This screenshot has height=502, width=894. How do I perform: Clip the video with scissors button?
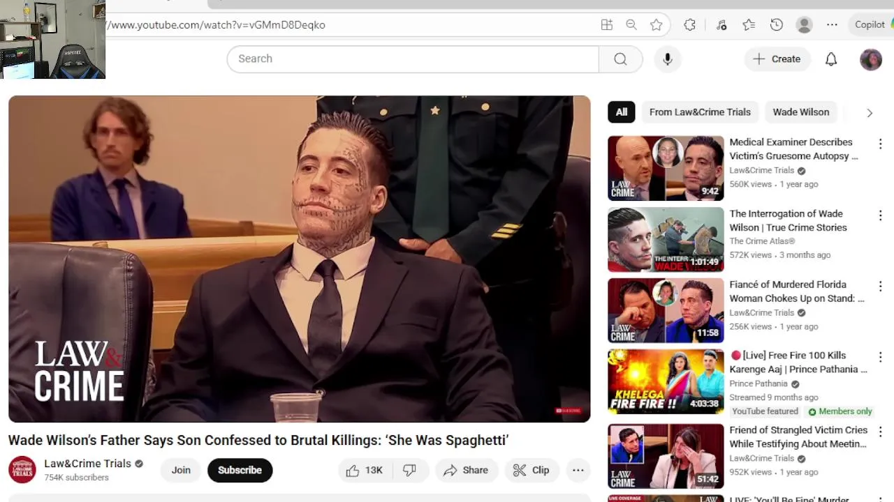532,470
